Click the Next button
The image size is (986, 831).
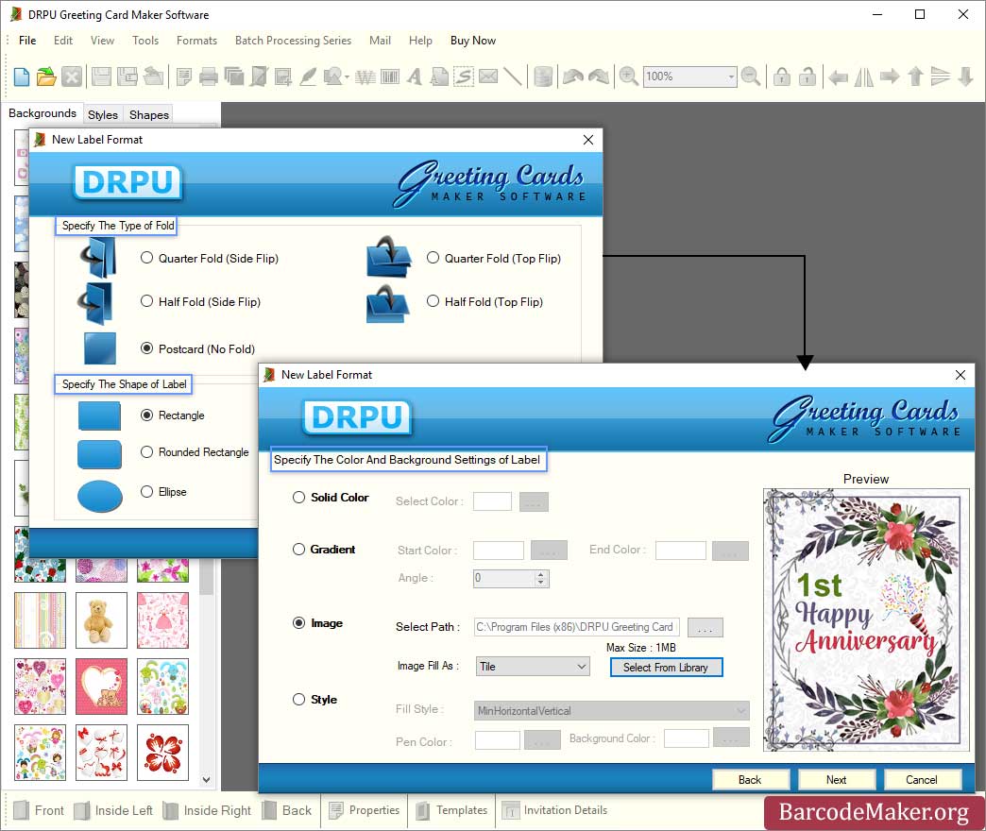tap(837, 779)
